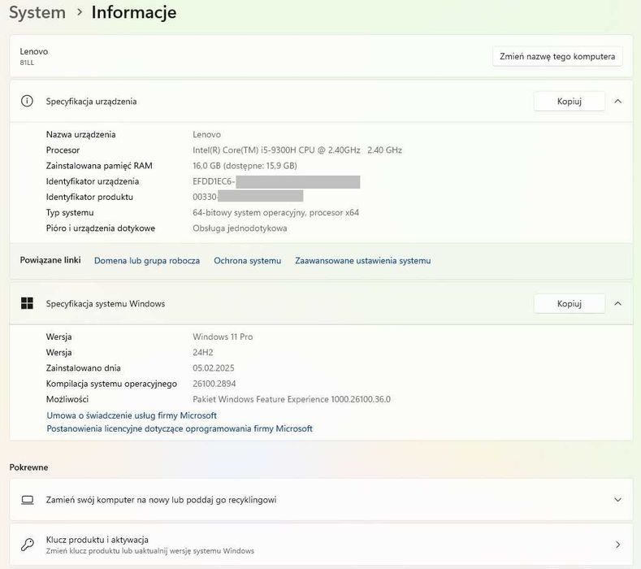This screenshot has height=569, width=641.
Task: Click 'Specyfikacja urządzenia' header text
Action: [91, 102]
